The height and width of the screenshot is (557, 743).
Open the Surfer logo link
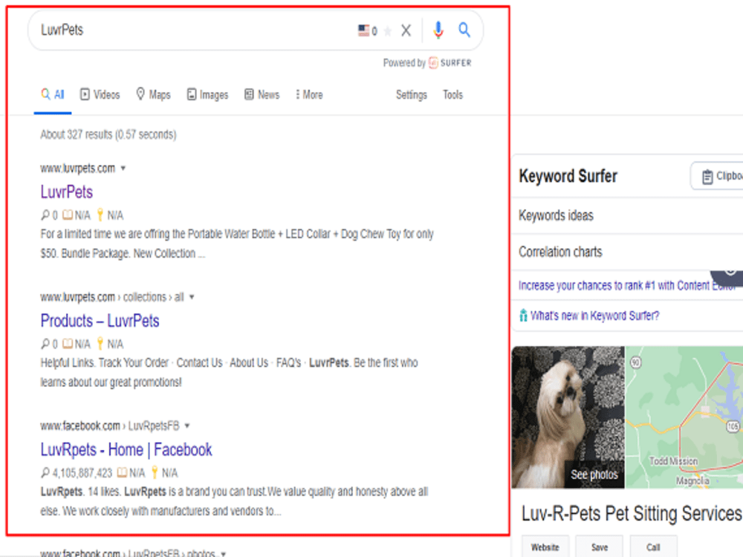[x=450, y=62]
